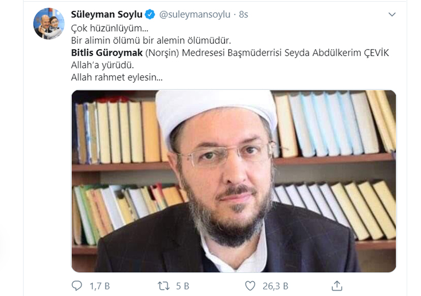Image resolution: width=421 pixels, height=296 pixels.
Task: Click the 'Seyda Abdülkerim ÇEVİK' name text
Action: [337, 53]
